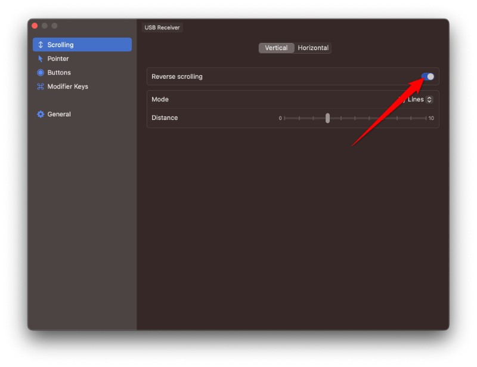Click the Reverse scrolling label text
This screenshot has height=367, width=477.
[x=176, y=76]
